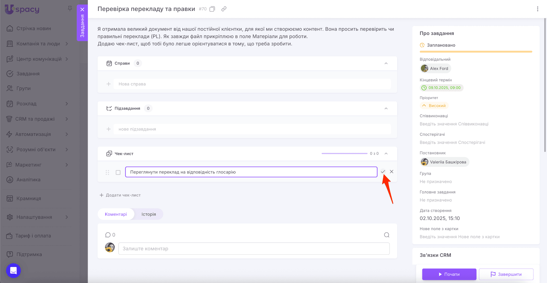Viewport: 547px width, 283px height.
Task: Click the checklist progress bar
Action: [344, 154]
